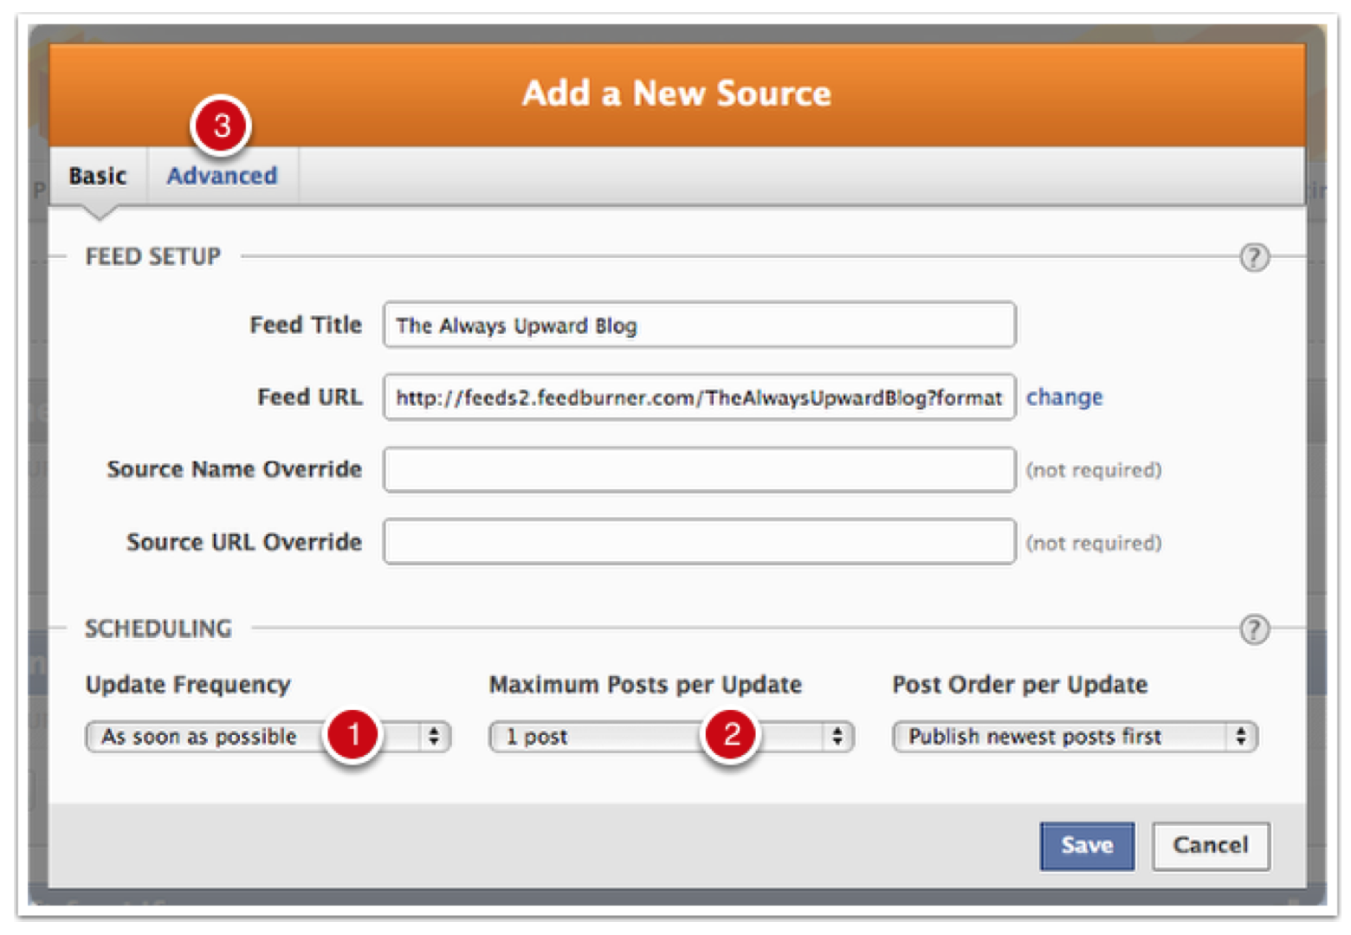Viewport: 1351px width, 935px height.
Task: Click the Add a New Source header
Action: [676, 93]
